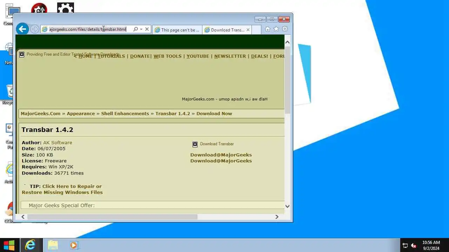The image size is (449, 252).
Task: Open the Home icon in Internet Explorer
Action: pos(268,29)
